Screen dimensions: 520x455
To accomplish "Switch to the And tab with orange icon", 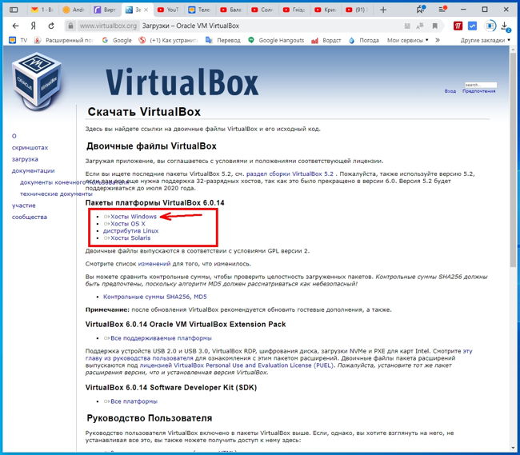I will click(x=74, y=10).
